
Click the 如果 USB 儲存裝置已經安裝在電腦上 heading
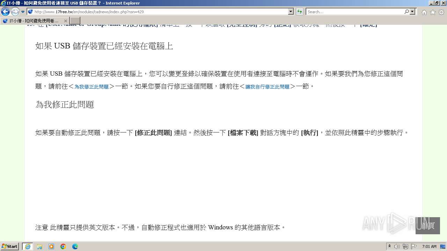[104, 46]
